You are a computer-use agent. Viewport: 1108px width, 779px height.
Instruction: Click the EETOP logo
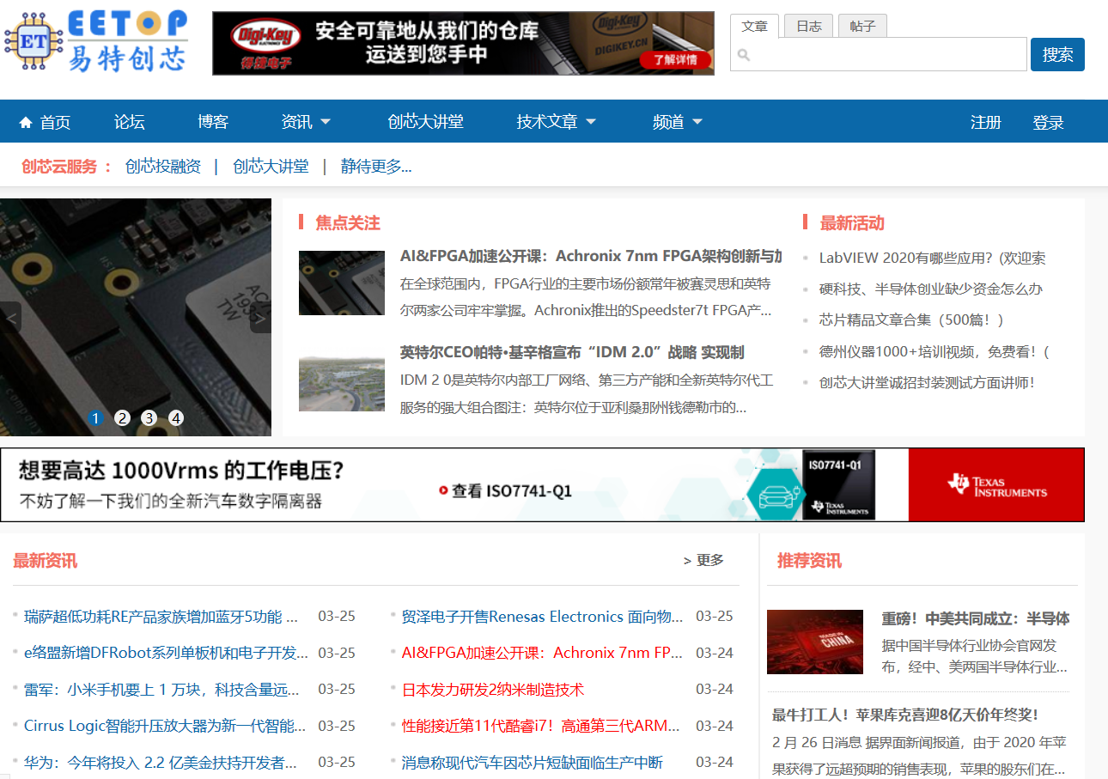pyautogui.click(x=95, y=40)
